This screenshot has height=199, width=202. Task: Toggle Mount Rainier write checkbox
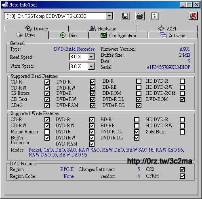coord(47,132)
